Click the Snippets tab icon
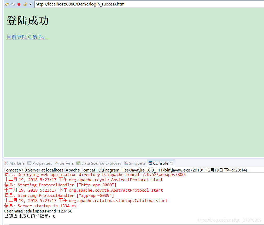The width and height of the screenshot is (264, 225). click(x=126, y=163)
